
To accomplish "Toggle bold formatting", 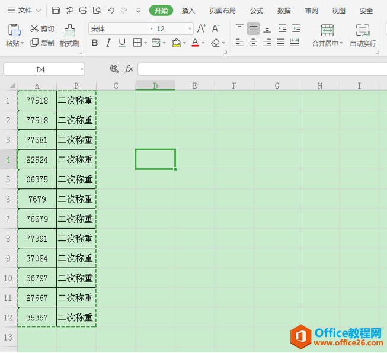I will pyautogui.click(x=95, y=43).
